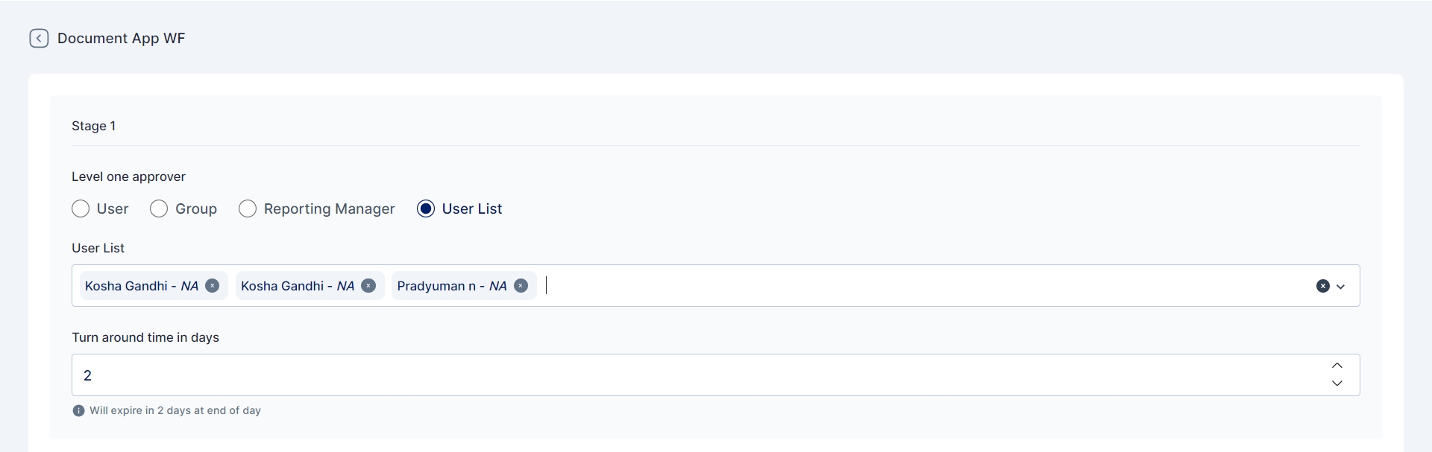The width and height of the screenshot is (1432, 452).
Task: Go back using the back arrow icon
Action: 39,38
